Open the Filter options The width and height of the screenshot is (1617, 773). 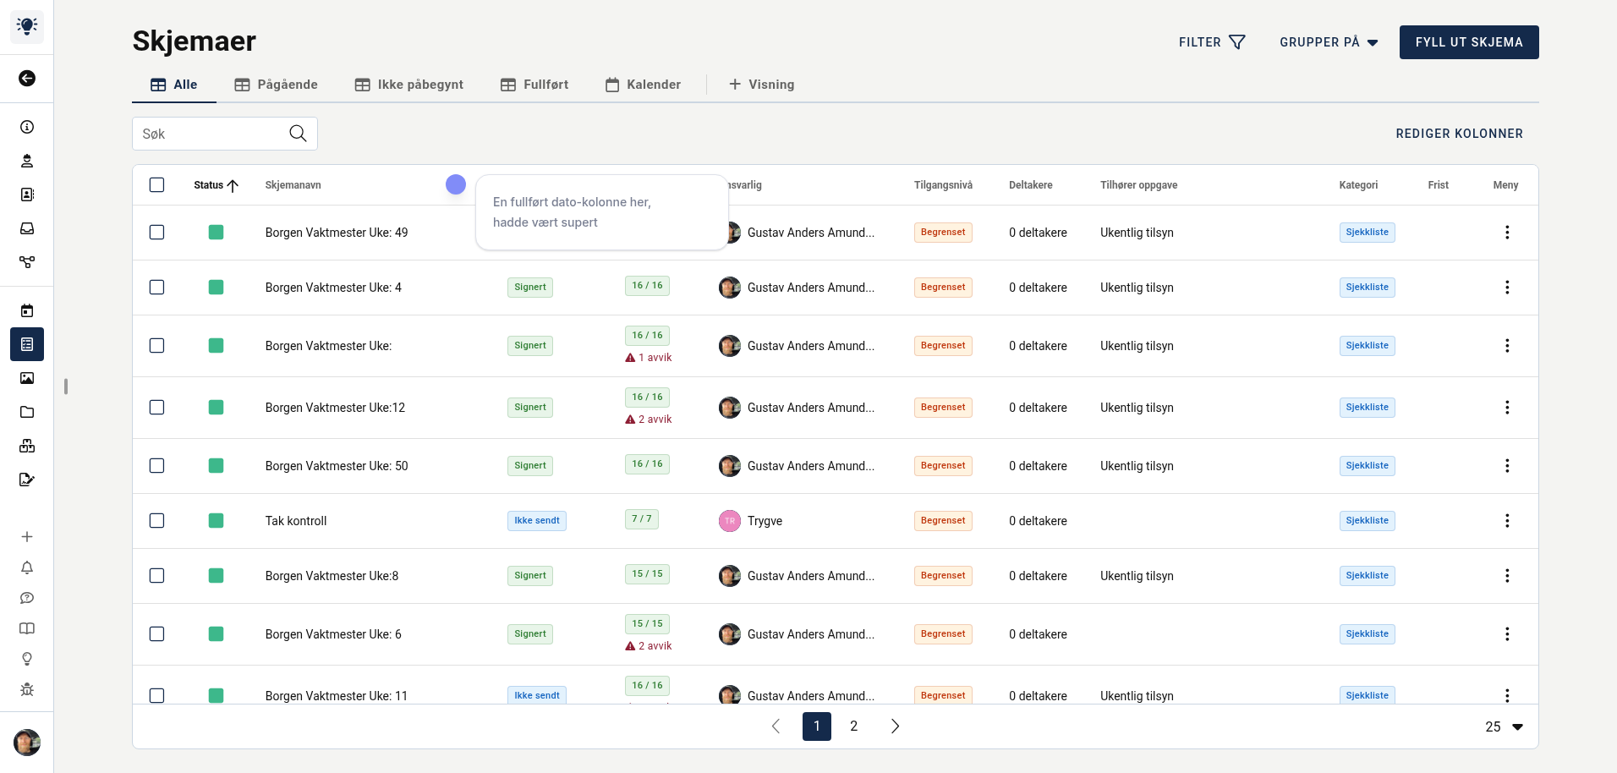coord(1211,42)
